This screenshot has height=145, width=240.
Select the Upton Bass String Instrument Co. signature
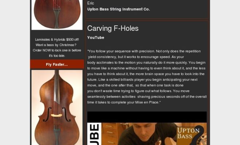pyautogui.click(x=119, y=9)
